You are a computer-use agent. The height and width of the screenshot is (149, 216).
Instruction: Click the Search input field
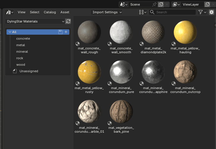click(x=172, y=12)
